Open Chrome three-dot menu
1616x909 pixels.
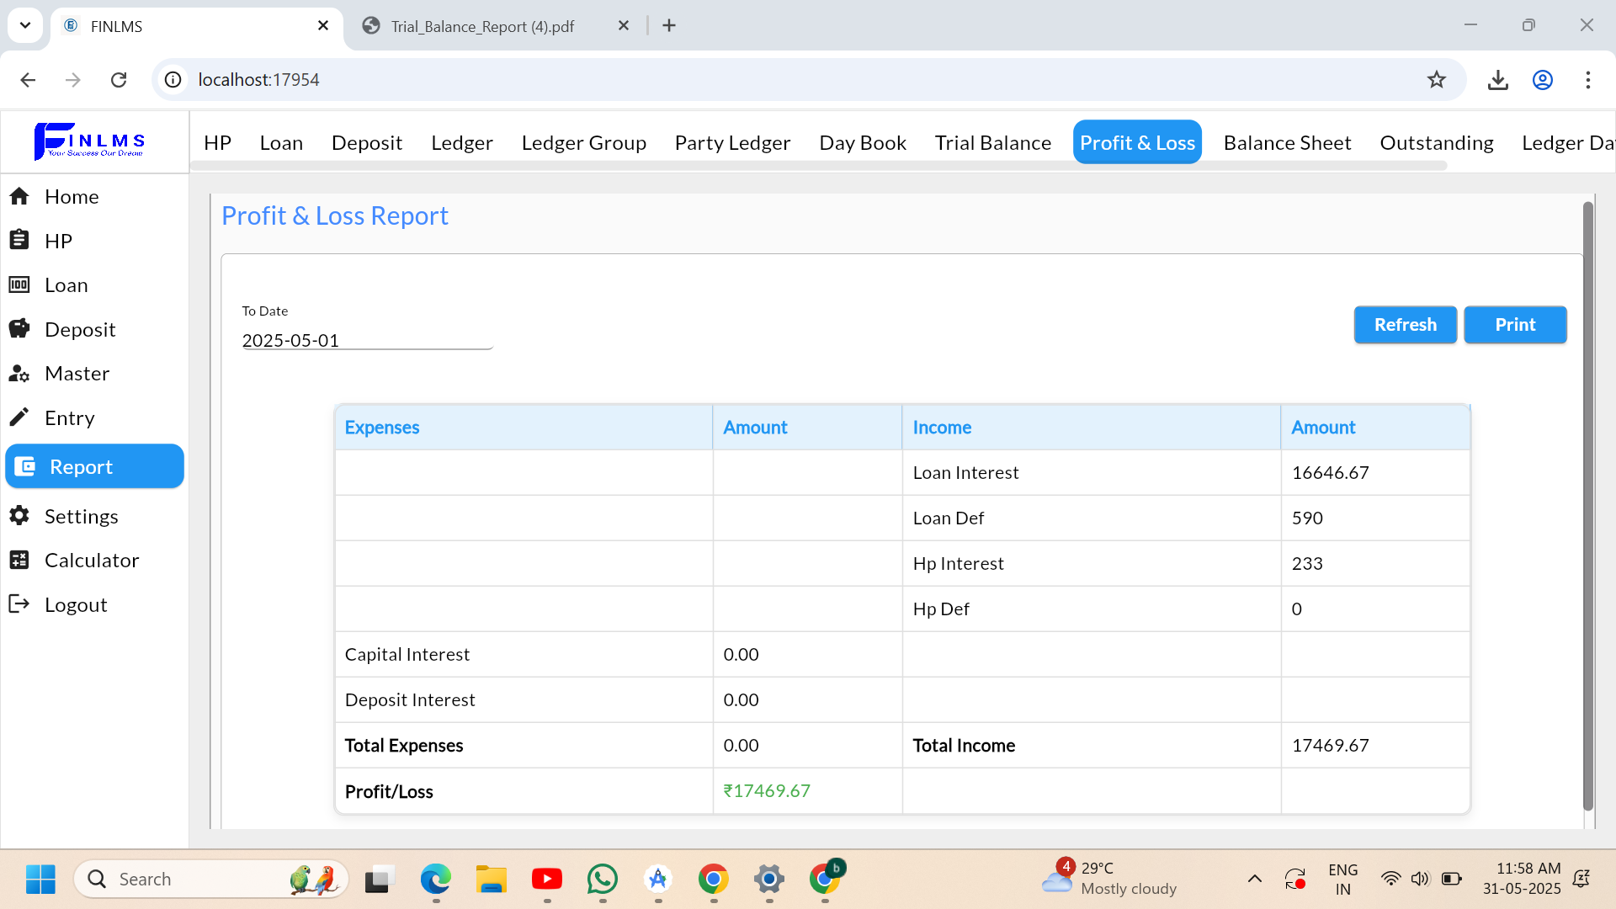point(1587,80)
